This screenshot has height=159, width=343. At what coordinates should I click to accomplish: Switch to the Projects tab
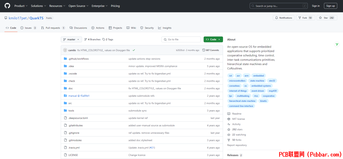115,28
